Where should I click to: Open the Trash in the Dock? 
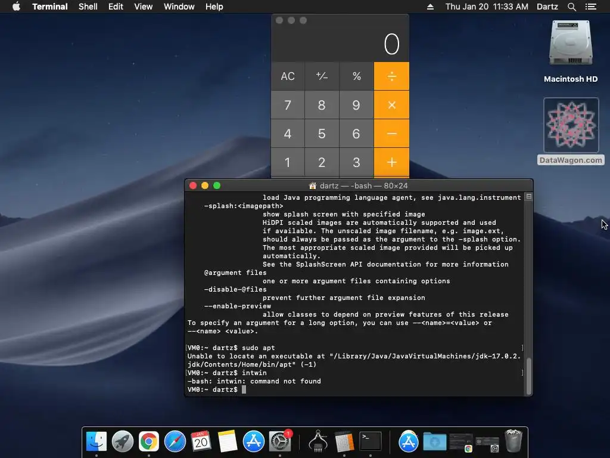click(x=513, y=441)
